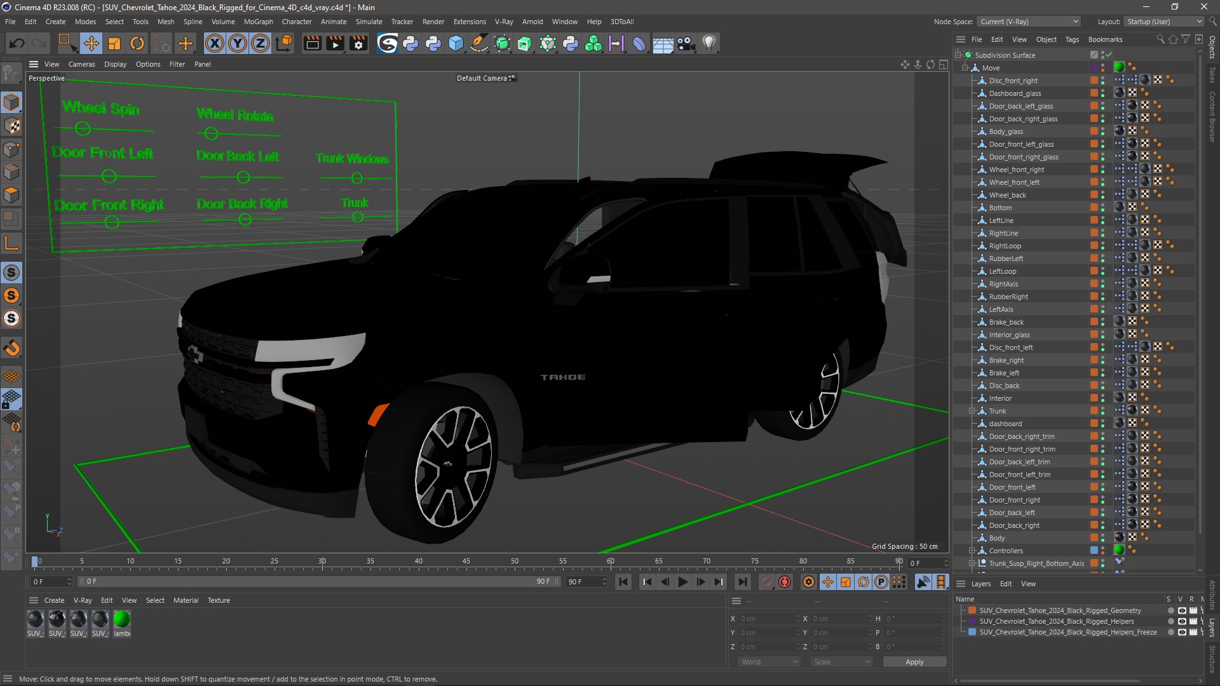Click the Light bulb icon
Viewport: 1220px width, 686px height.
(709, 43)
